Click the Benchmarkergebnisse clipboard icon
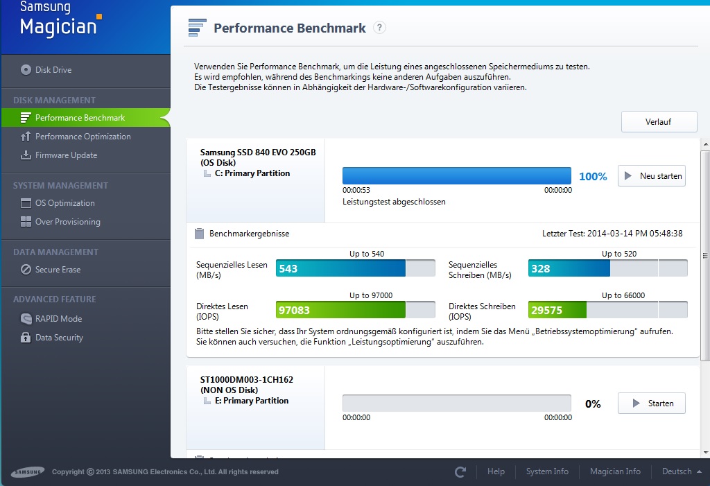710x486 pixels. (199, 234)
